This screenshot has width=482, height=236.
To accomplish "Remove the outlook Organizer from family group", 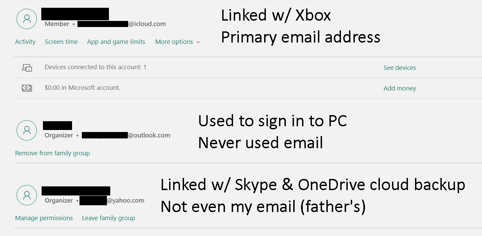I will [52, 153].
